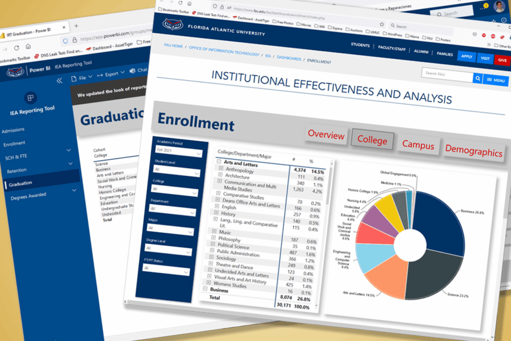This screenshot has width=511, height=341.
Task: Click the padlock icon beside the powerbi.com address
Action: (75, 40)
